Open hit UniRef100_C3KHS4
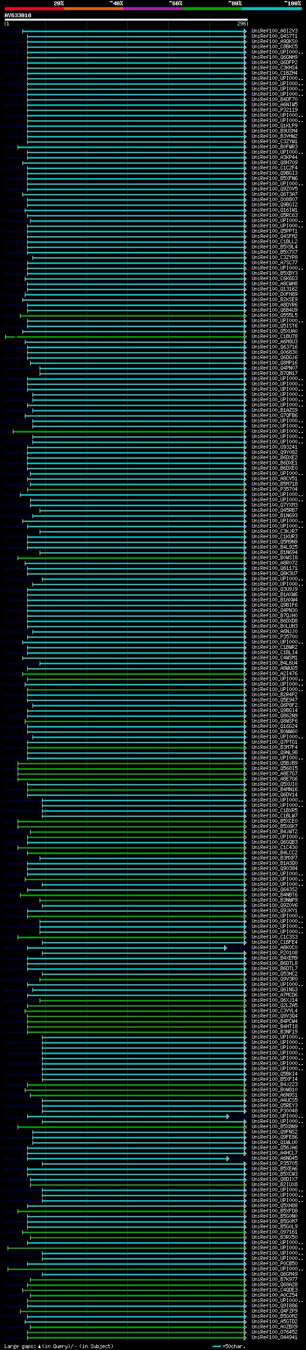This screenshot has width=306, height=1350. click(x=274, y=68)
